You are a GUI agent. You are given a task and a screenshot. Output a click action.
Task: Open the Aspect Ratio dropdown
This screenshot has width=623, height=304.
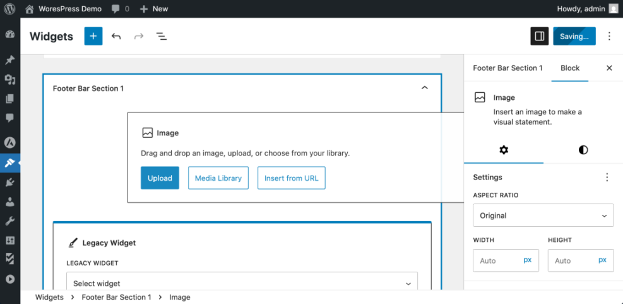(x=543, y=216)
